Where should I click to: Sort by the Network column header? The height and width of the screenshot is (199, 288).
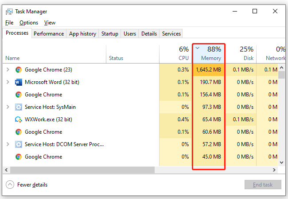pyautogui.click(x=271, y=54)
